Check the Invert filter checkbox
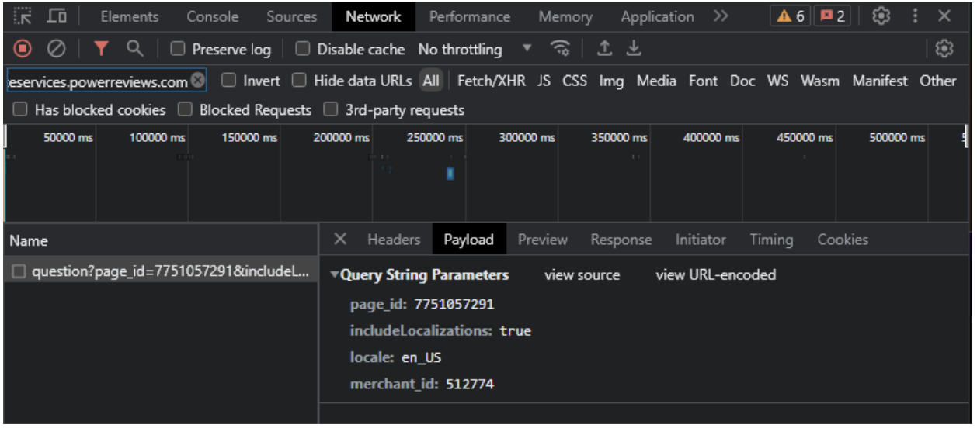Viewport: 977px width, 428px height. (228, 80)
